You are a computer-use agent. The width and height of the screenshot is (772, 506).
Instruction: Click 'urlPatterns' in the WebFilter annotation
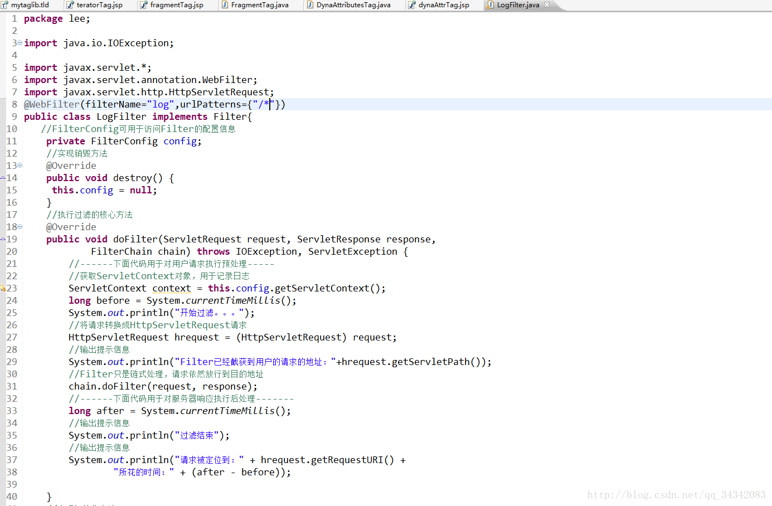210,105
